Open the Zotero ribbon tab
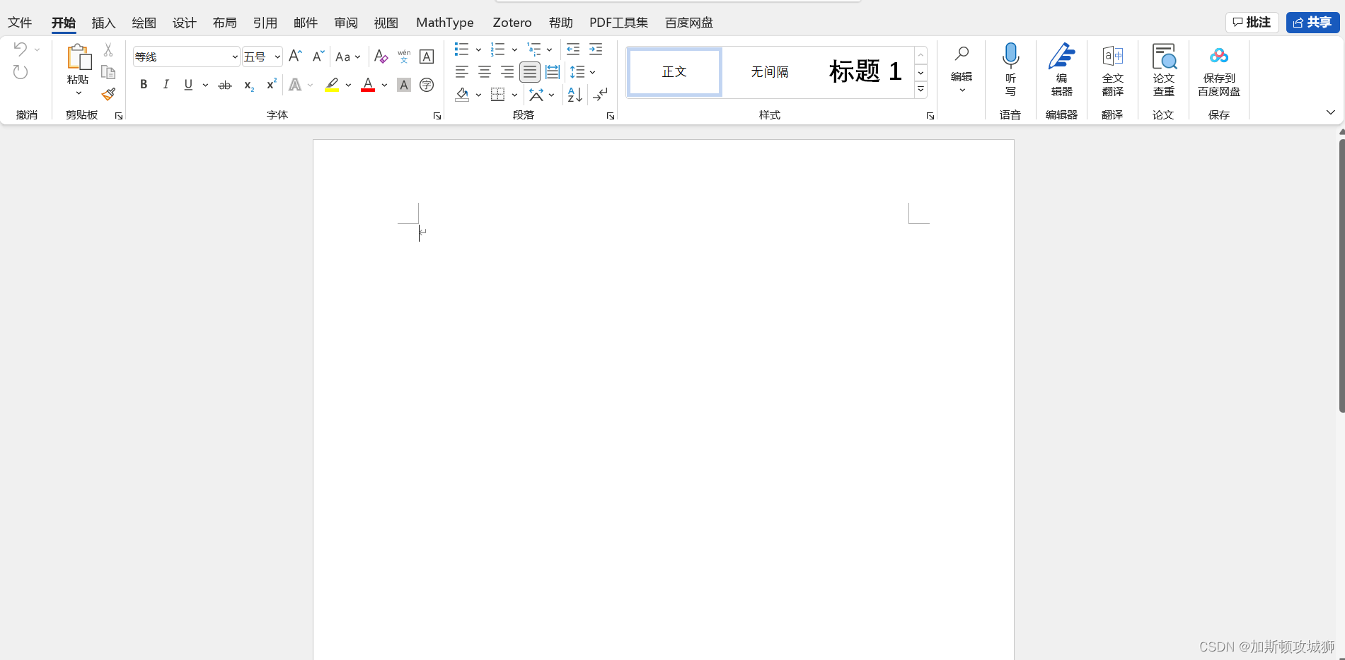This screenshot has width=1345, height=660. pos(512,22)
